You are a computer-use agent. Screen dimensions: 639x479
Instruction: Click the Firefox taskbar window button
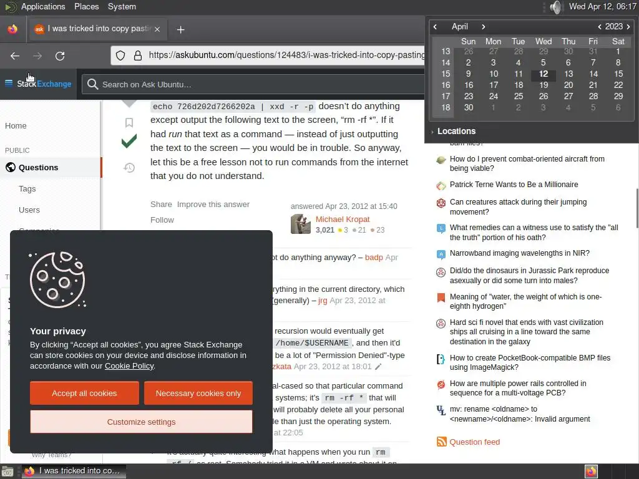[74, 471]
